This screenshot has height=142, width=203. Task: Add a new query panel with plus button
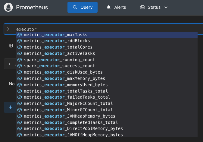pos(10,107)
